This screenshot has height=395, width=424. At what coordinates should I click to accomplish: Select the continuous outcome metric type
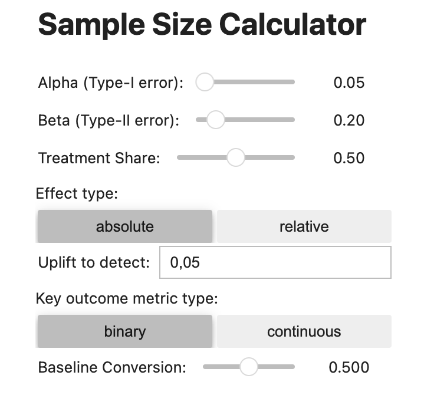(x=304, y=331)
